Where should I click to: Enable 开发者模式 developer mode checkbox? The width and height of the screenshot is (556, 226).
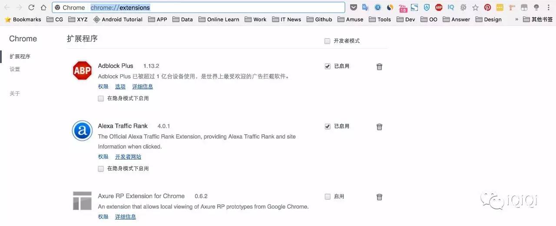click(x=328, y=41)
